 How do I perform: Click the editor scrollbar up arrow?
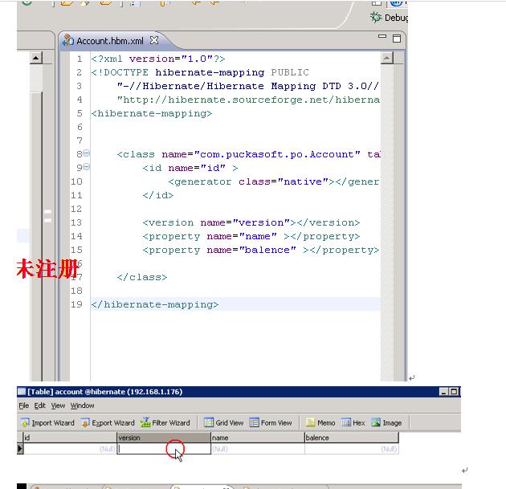(x=386, y=58)
